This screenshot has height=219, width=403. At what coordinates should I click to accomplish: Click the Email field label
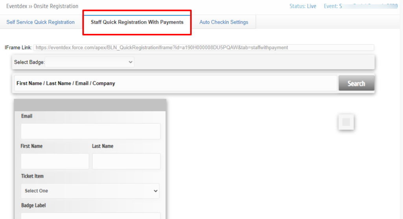tap(27, 116)
